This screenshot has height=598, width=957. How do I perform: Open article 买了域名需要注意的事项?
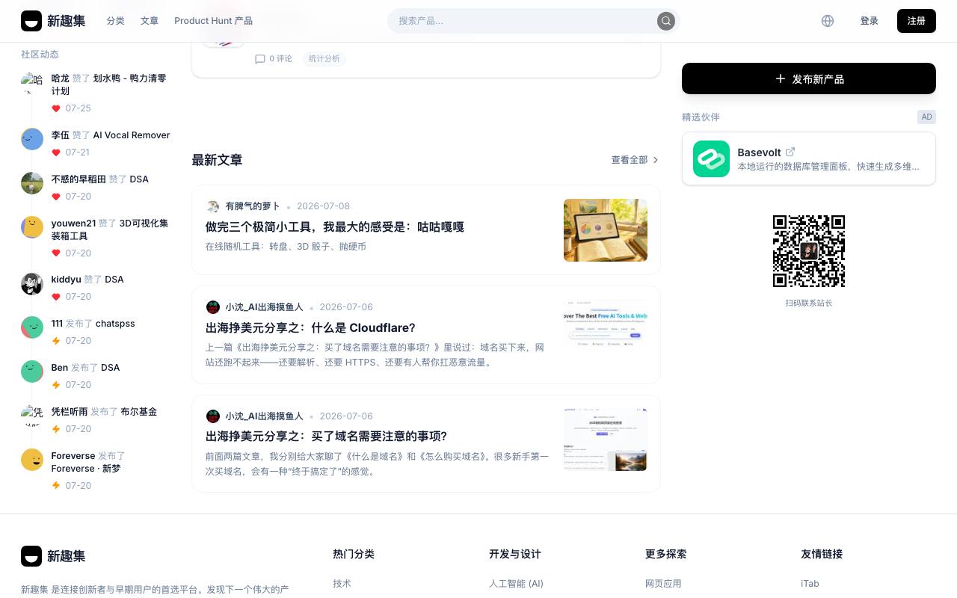pyautogui.click(x=326, y=437)
